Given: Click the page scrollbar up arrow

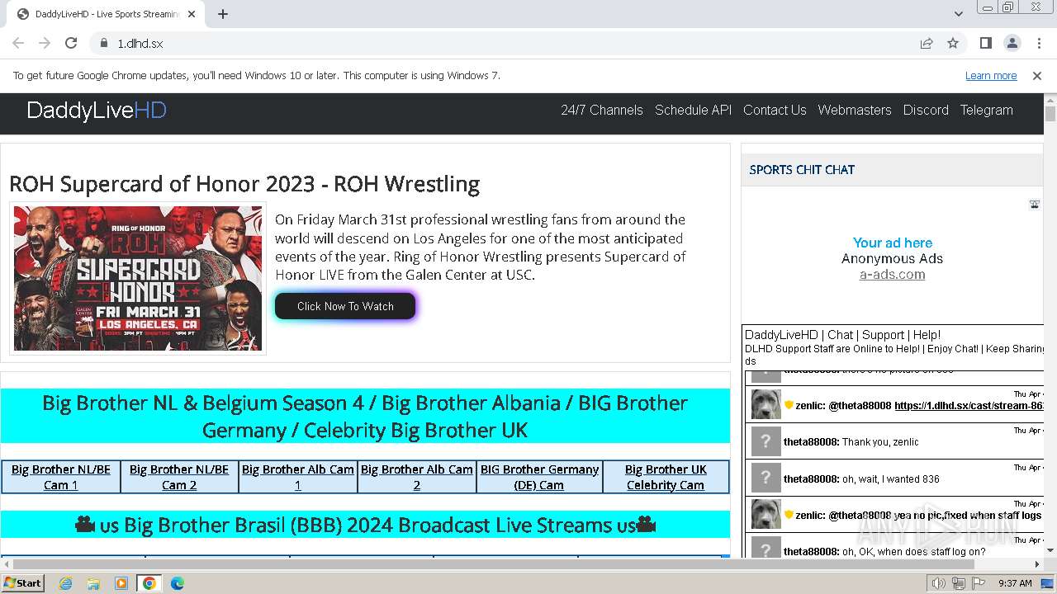Looking at the screenshot, I should (1050, 99).
